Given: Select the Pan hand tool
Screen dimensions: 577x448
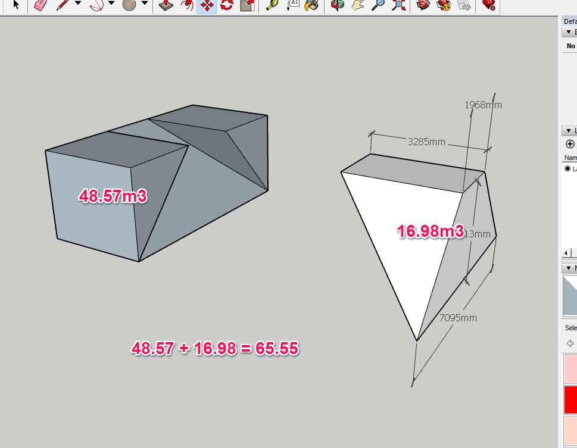Looking at the screenshot, I should [x=357, y=5].
